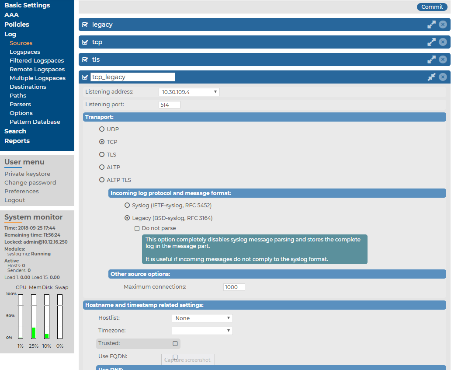Screen dimensions: 451x370
Task: Select ALTP TLS transport
Action: (x=101, y=180)
